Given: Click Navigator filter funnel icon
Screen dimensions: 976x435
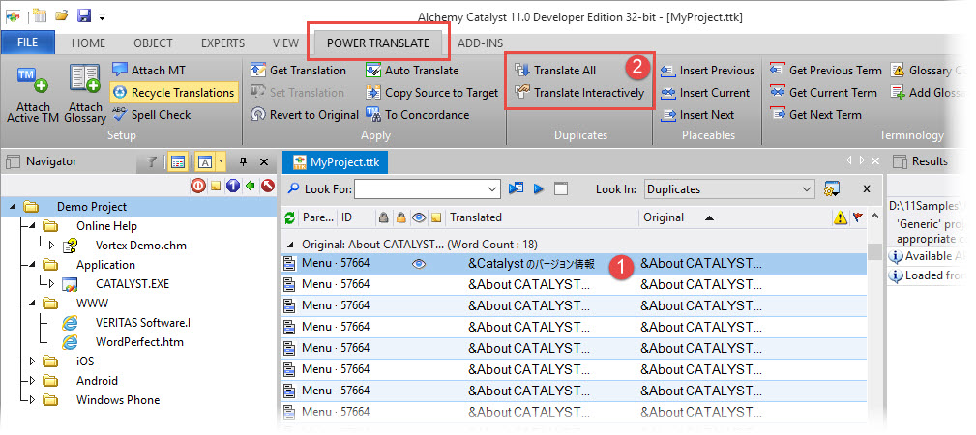Looking at the screenshot, I should (x=151, y=162).
